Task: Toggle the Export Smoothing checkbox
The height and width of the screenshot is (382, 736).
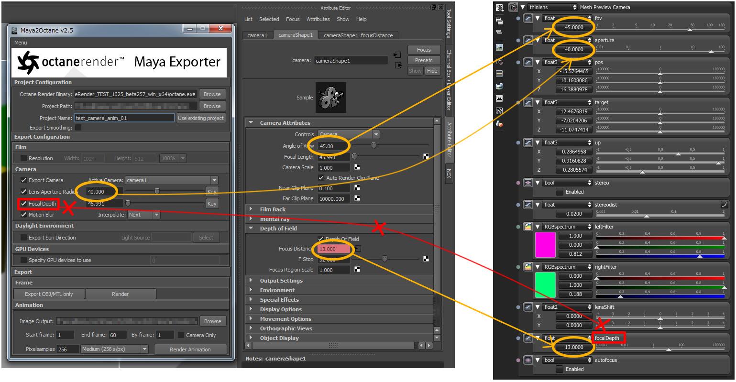Action: [x=78, y=128]
